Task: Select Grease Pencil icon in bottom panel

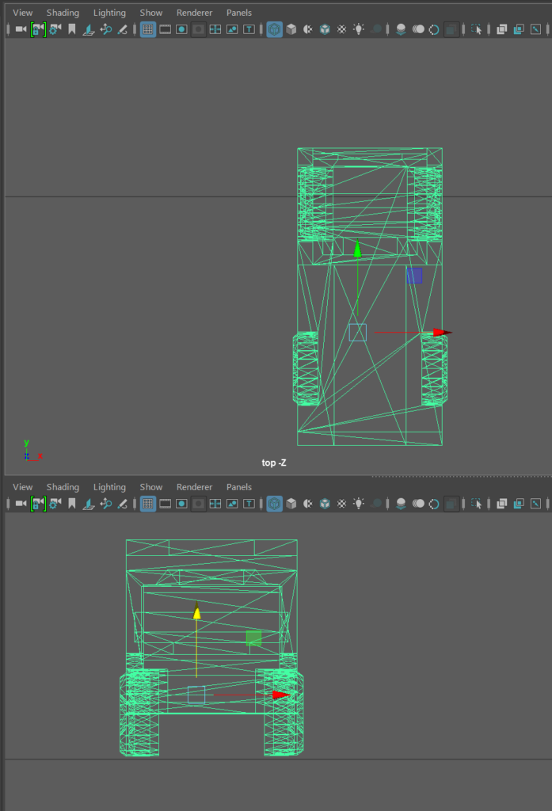Action: (x=123, y=504)
